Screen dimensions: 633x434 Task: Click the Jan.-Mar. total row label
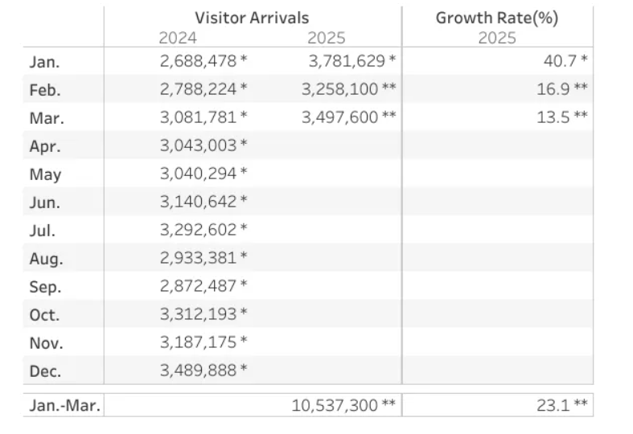64,406
